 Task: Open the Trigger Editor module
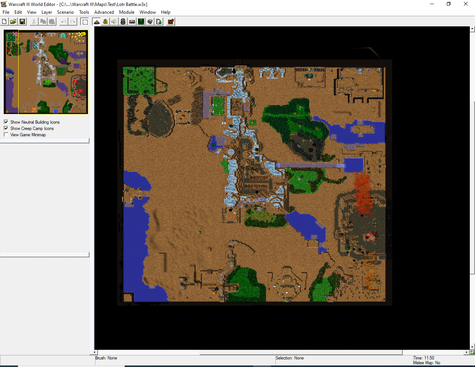tap(105, 22)
